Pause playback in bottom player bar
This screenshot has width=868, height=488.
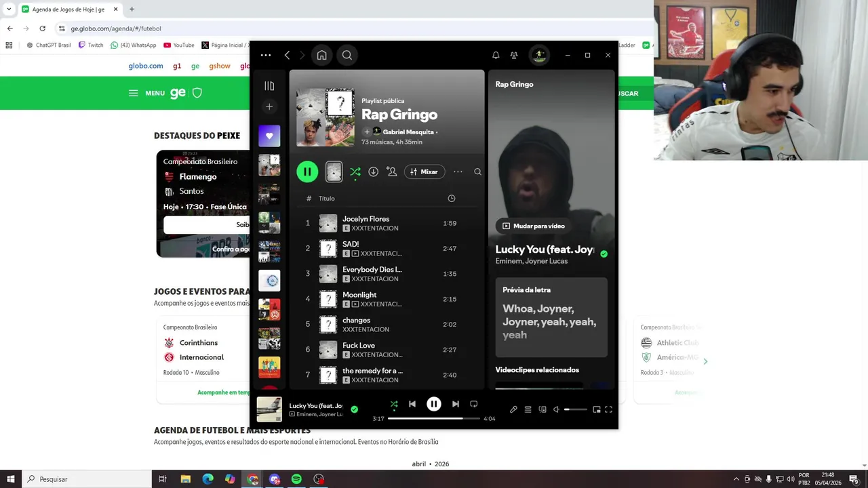pyautogui.click(x=434, y=404)
